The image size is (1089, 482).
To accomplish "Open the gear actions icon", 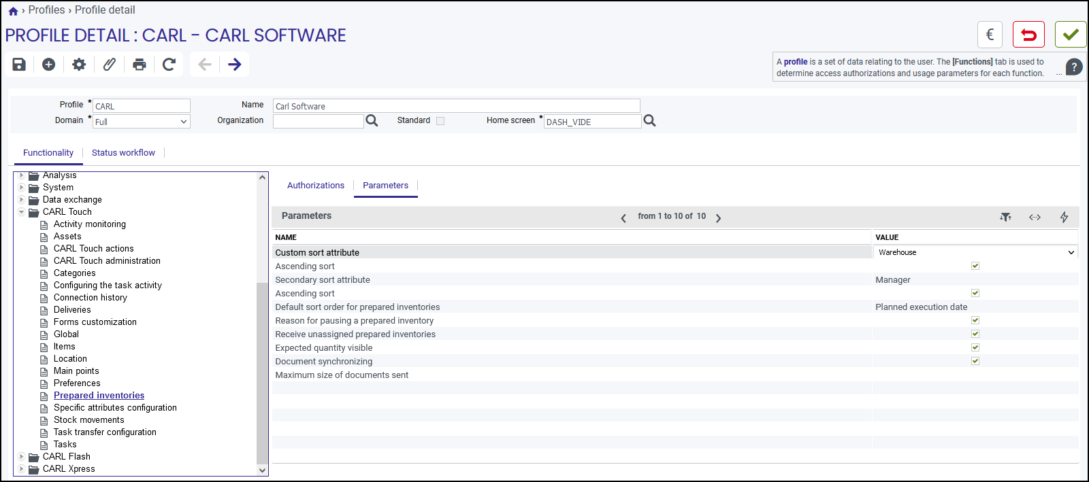I will [79, 65].
